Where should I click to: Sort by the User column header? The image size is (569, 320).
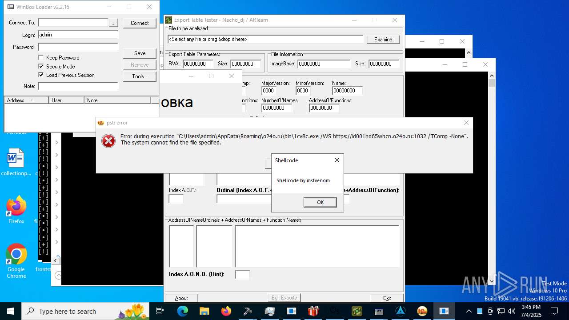(x=66, y=100)
